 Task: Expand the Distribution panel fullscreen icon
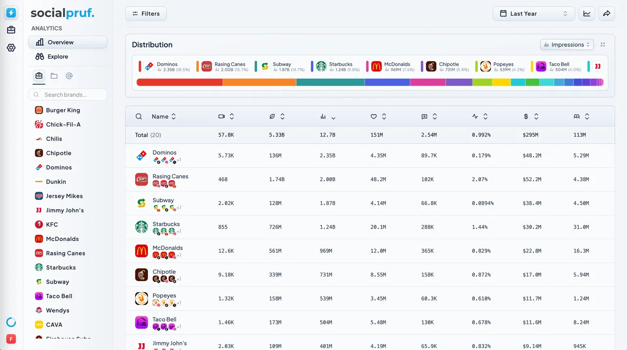pos(603,45)
